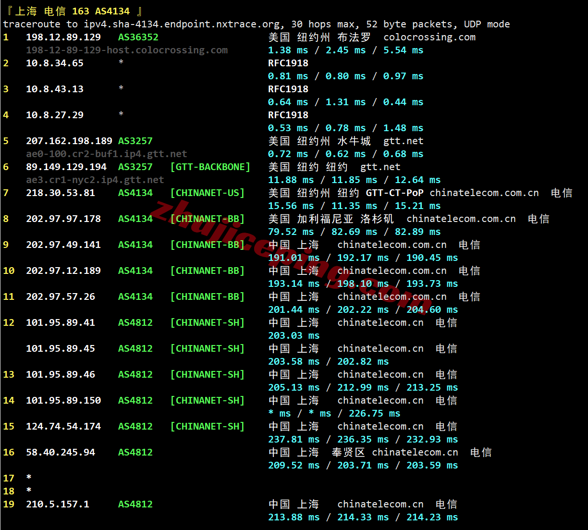Viewport: 588px width, 530px height.
Task: Click the colocrossing.com domain on hop 1
Action: [x=429, y=37]
